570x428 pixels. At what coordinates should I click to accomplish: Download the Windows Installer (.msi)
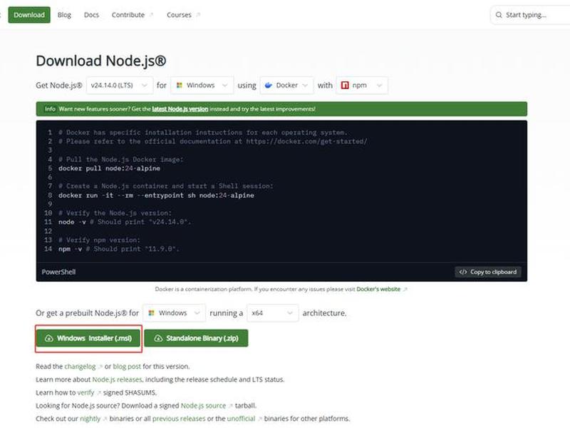pyautogui.click(x=88, y=338)
